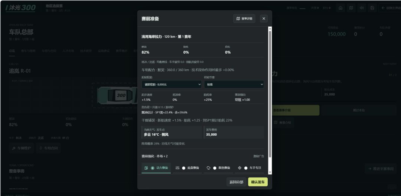Click the 燃油估计 SP1 fuel estimate line
This screenshot has height=196, width=401.
pos(164,112)
